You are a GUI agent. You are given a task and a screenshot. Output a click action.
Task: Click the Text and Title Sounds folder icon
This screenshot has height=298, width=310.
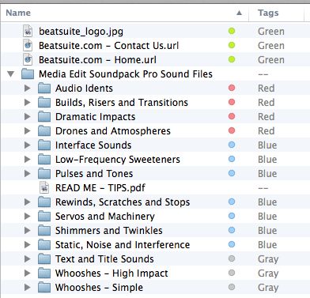(44, 259)
